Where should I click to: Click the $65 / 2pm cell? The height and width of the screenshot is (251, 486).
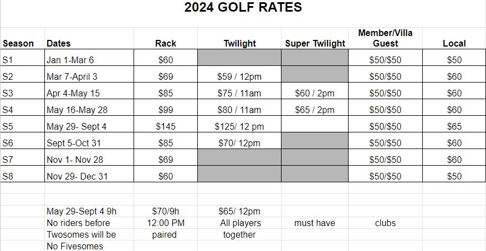click(315, 110)
